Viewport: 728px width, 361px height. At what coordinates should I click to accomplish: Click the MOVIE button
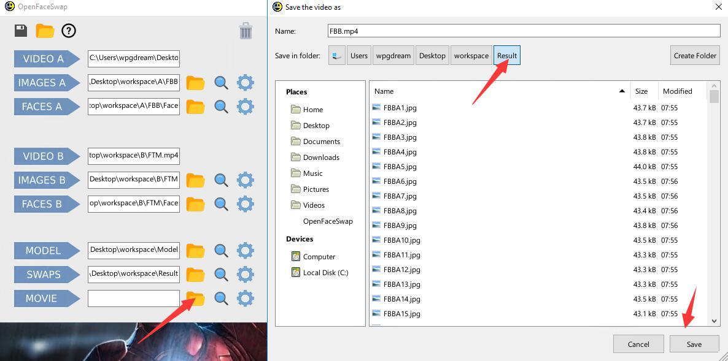pos(47,298)
